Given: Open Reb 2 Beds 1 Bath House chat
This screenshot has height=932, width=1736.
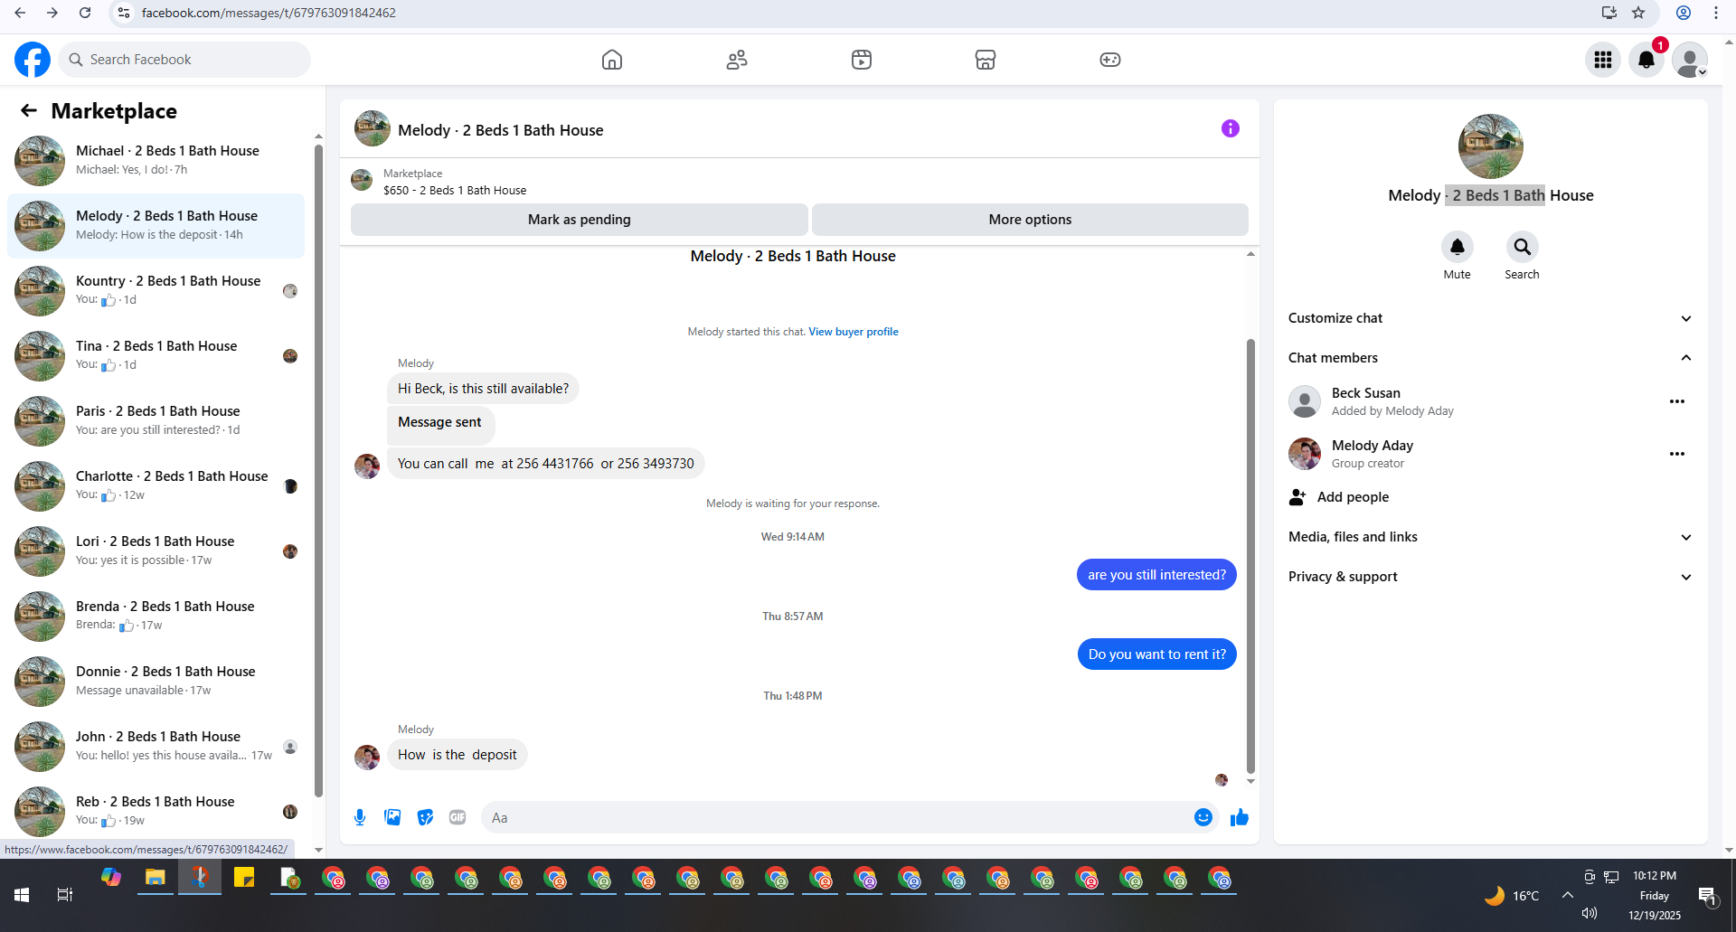Looking at the screenshot, I should coord(156,811).
